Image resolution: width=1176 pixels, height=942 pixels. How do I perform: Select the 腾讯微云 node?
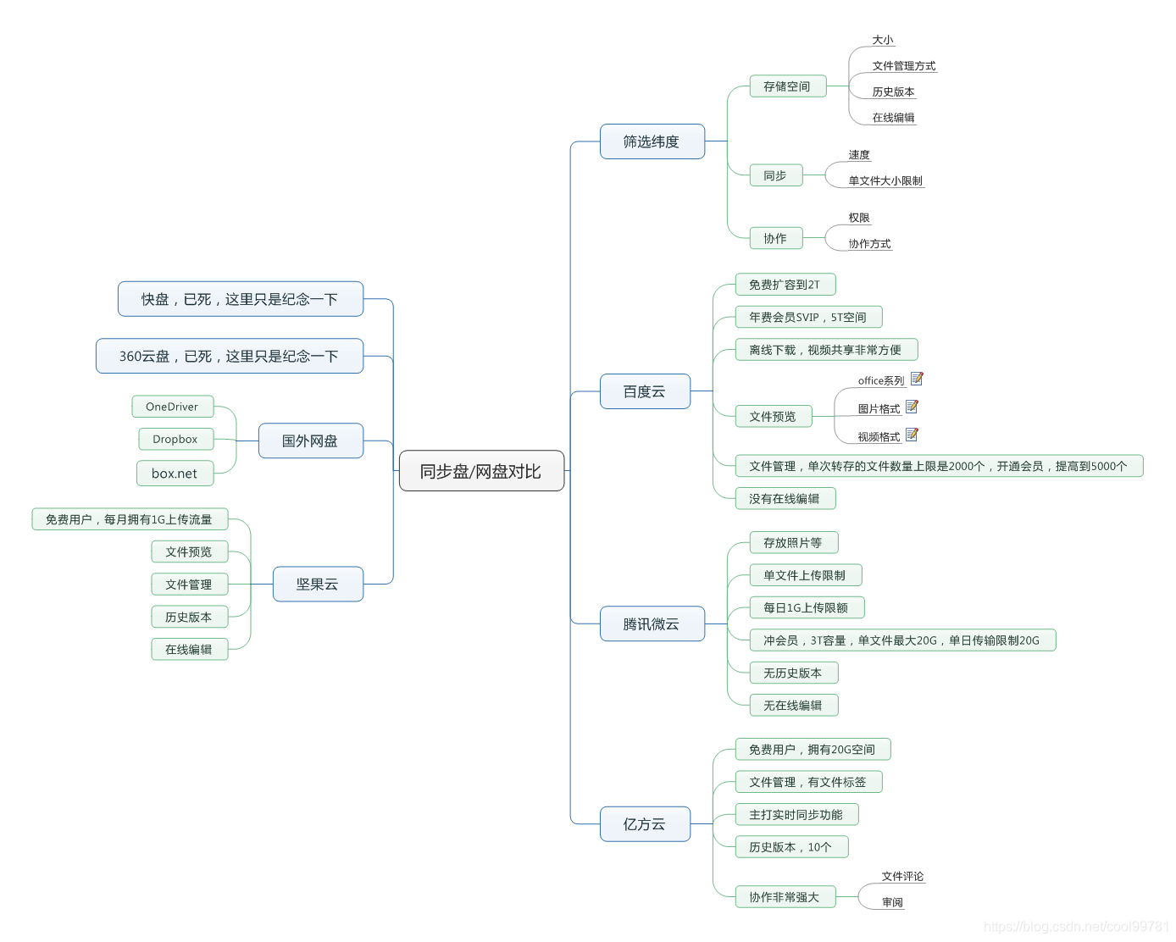point(652,623)
